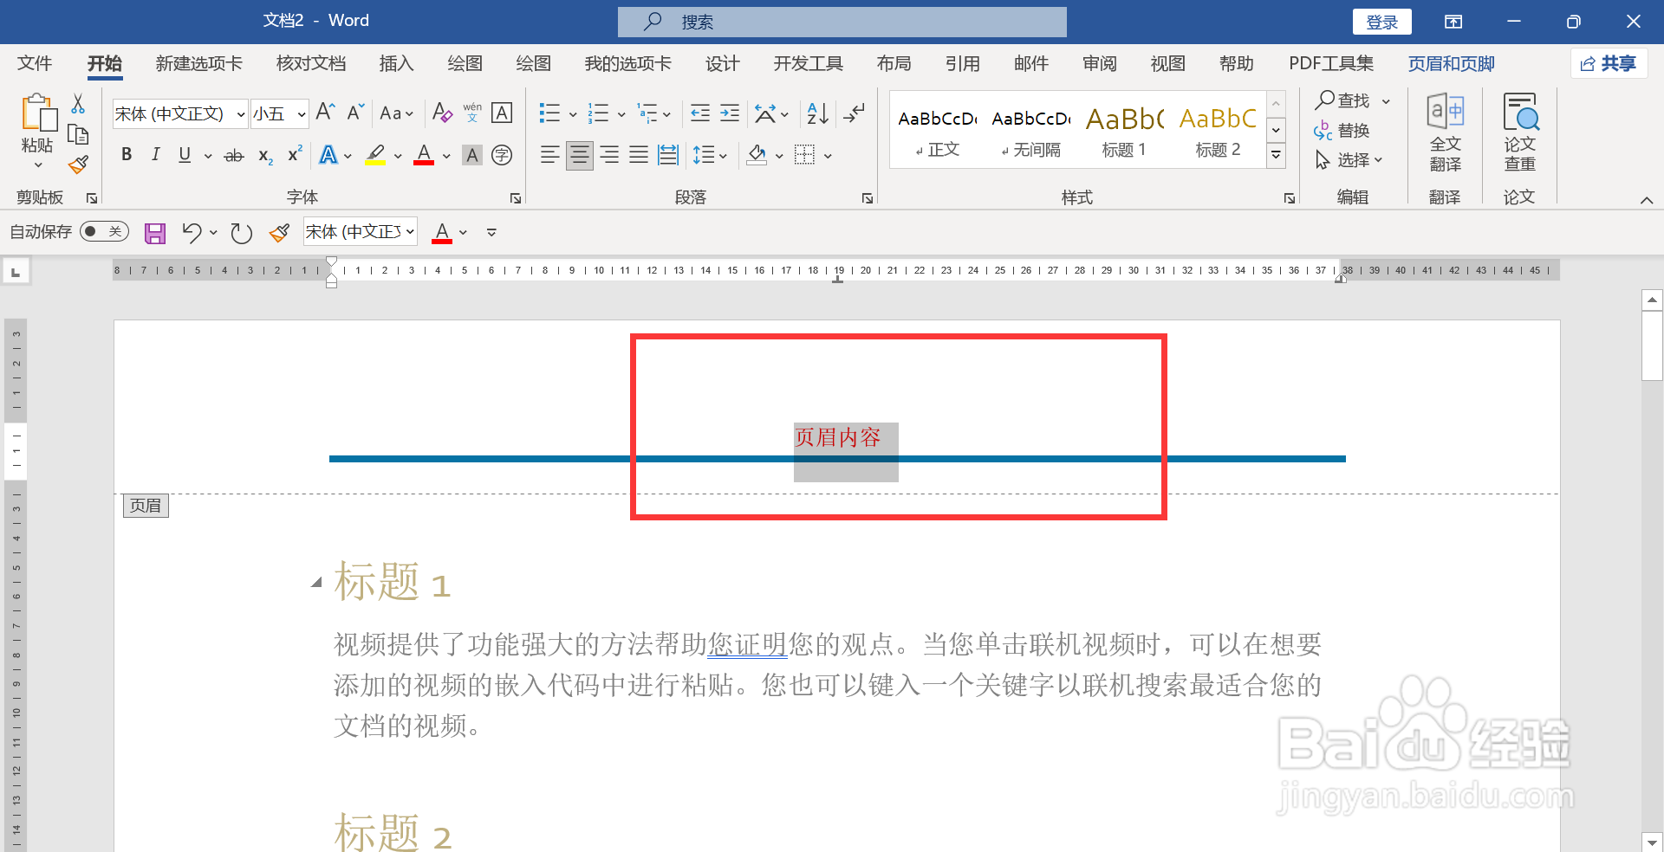
Task: Redo action in quick access toolbar
Action: [242, 232]
